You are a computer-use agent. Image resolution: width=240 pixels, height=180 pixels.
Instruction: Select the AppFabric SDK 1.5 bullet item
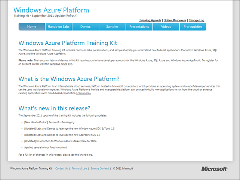coord(62,135)
